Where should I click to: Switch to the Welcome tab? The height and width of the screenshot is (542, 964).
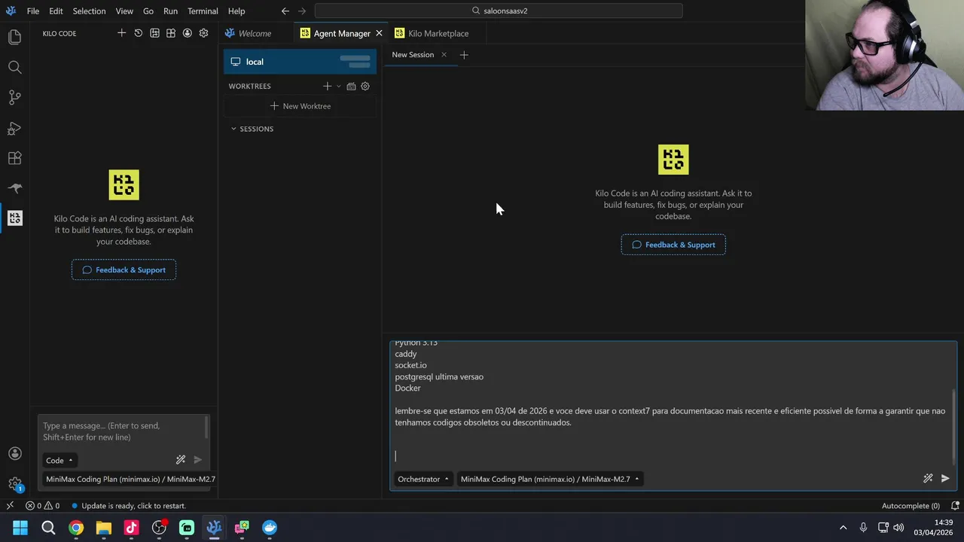click(255, 33)
